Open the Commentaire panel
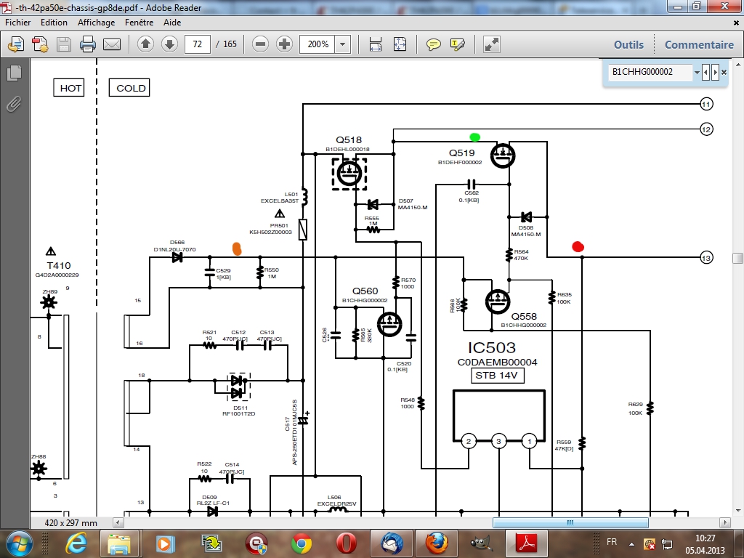The image size is (744, 558). [x=699, y=44]
